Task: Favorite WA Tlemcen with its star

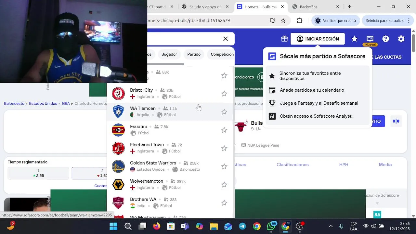Action: coord(224,112)
